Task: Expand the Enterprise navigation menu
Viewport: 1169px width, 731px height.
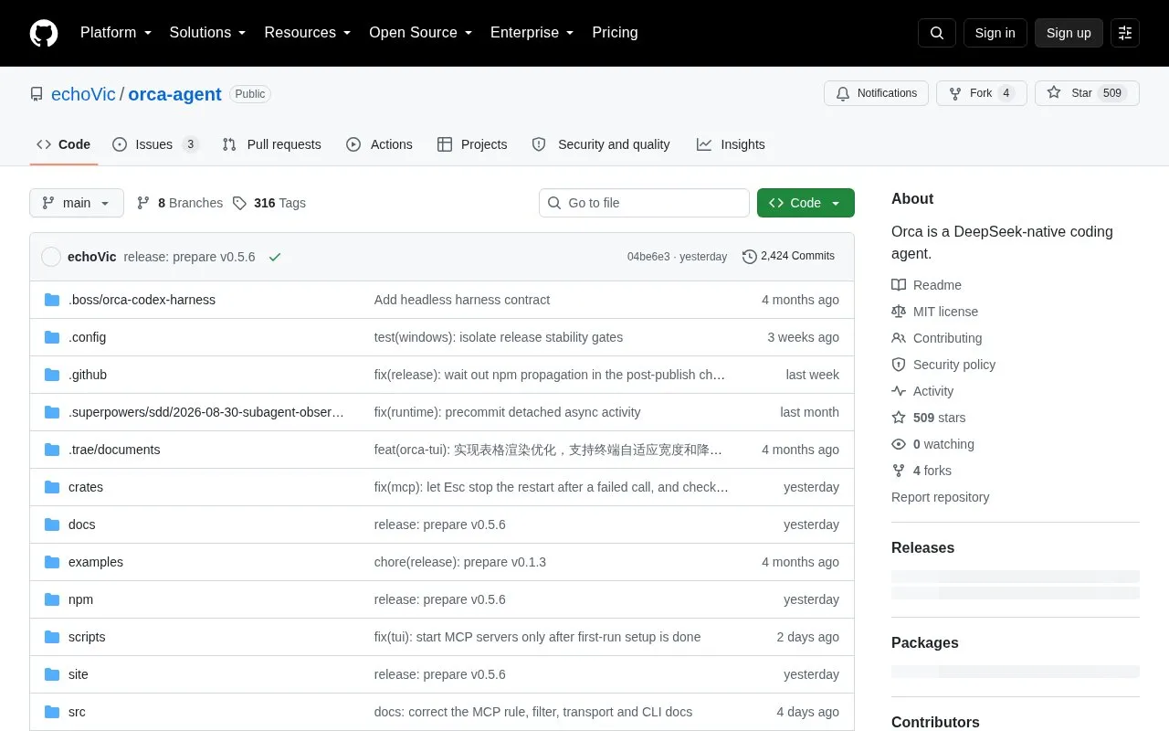Action: coord(532,33)
